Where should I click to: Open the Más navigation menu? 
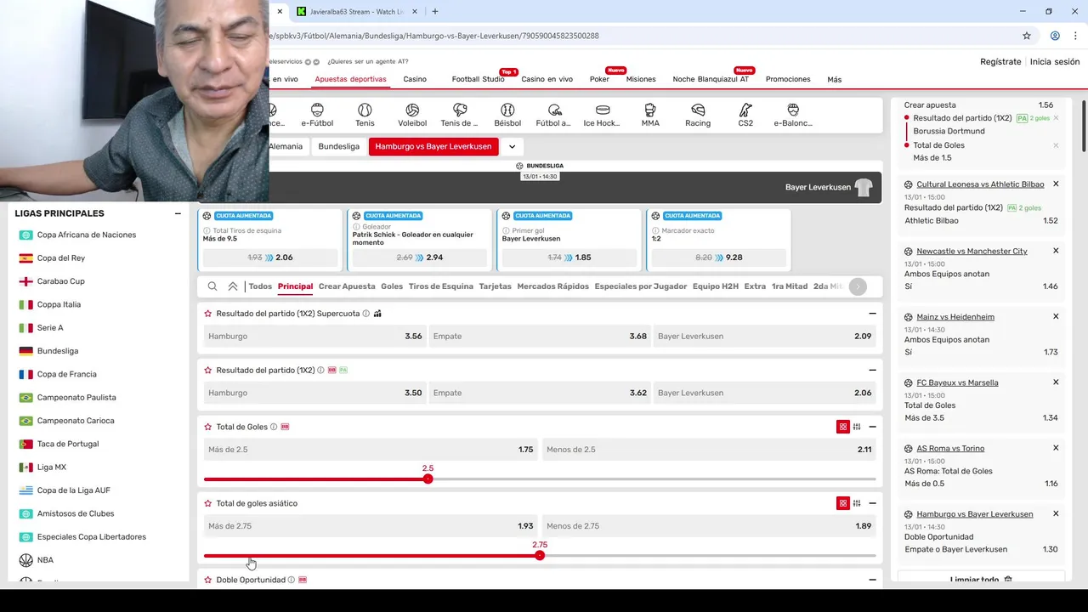click(835, 80)
